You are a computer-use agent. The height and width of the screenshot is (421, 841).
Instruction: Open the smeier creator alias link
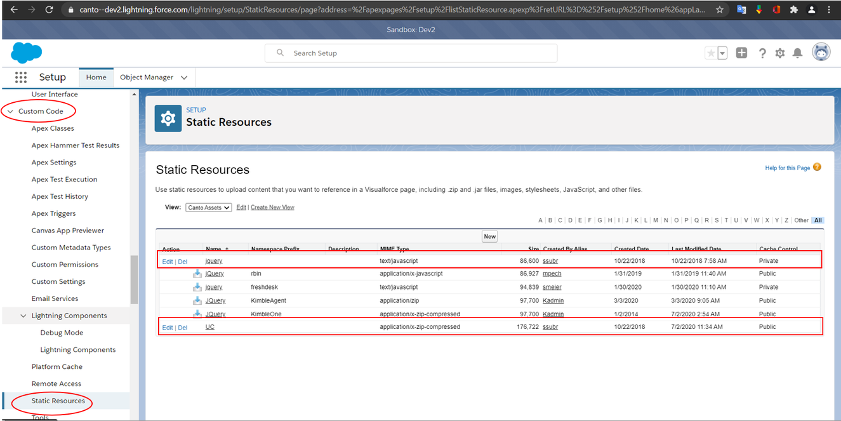pyautogui.click(x=552, y=287)
